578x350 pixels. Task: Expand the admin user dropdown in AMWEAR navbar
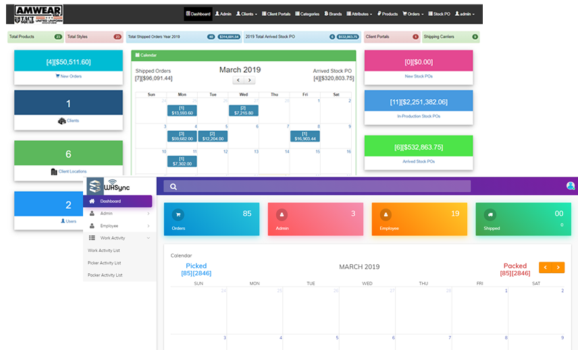pos(465,14)
